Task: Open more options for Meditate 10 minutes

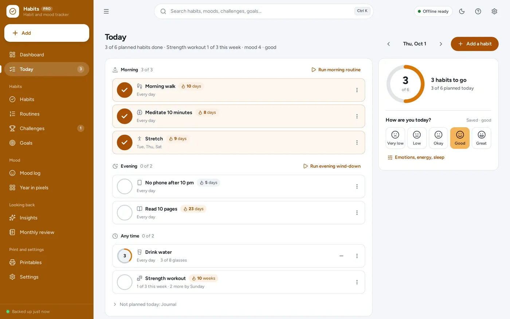Action: click(x=357, y=116)
